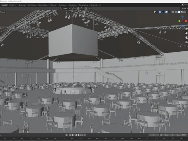This screenshot has width=188, height=141.
Task: Toggle proportional editing
Action: pyautogui.click(x=86, y=9)
